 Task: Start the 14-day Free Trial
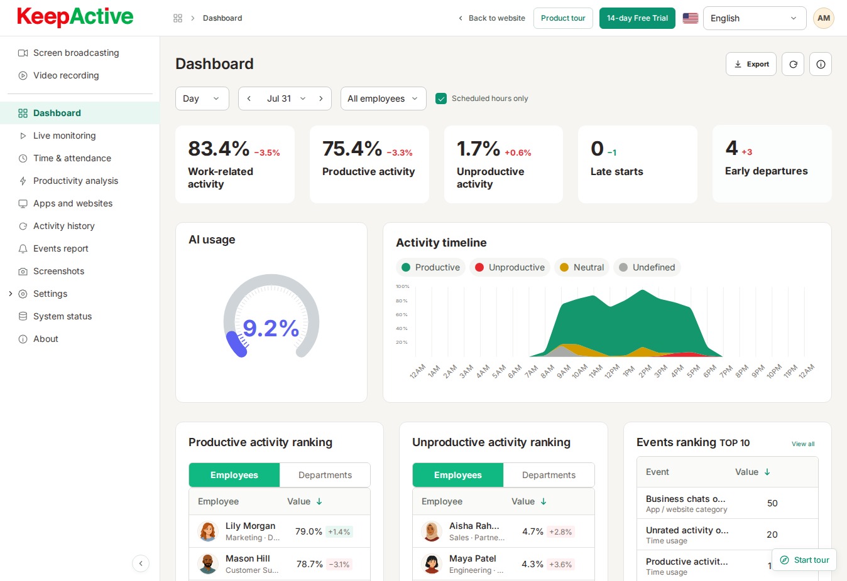(x=637, y=18)
